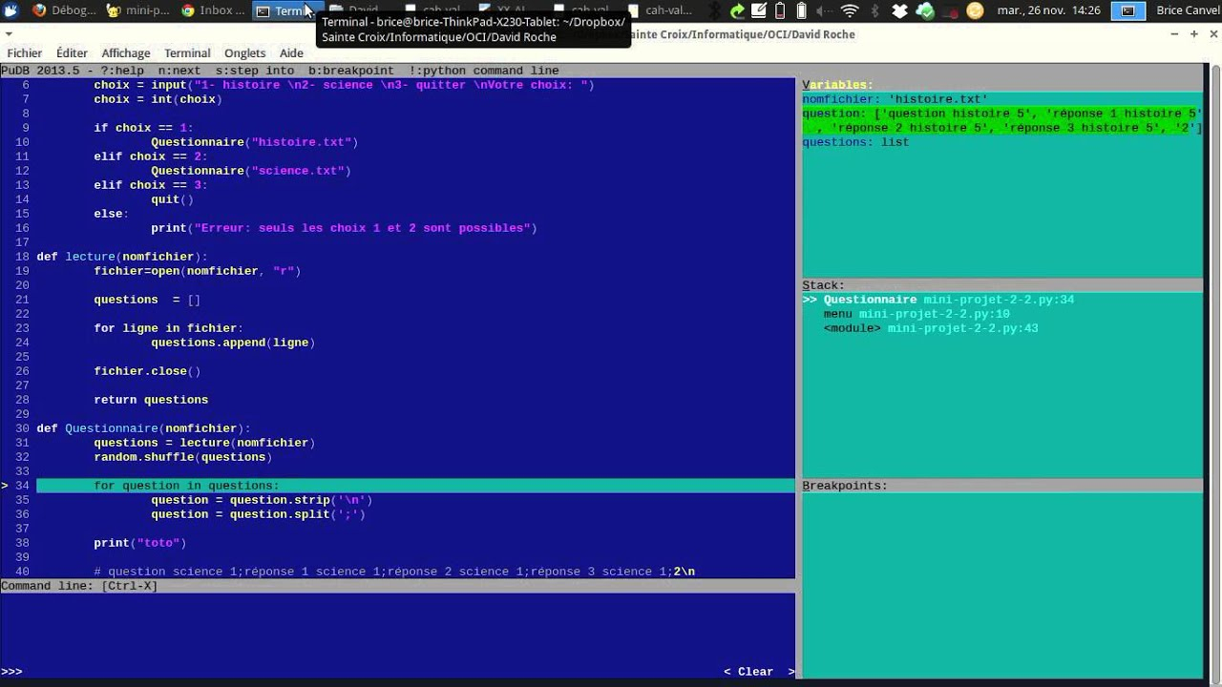
Task: Click the date and time clock
Action: point(1048,11)
